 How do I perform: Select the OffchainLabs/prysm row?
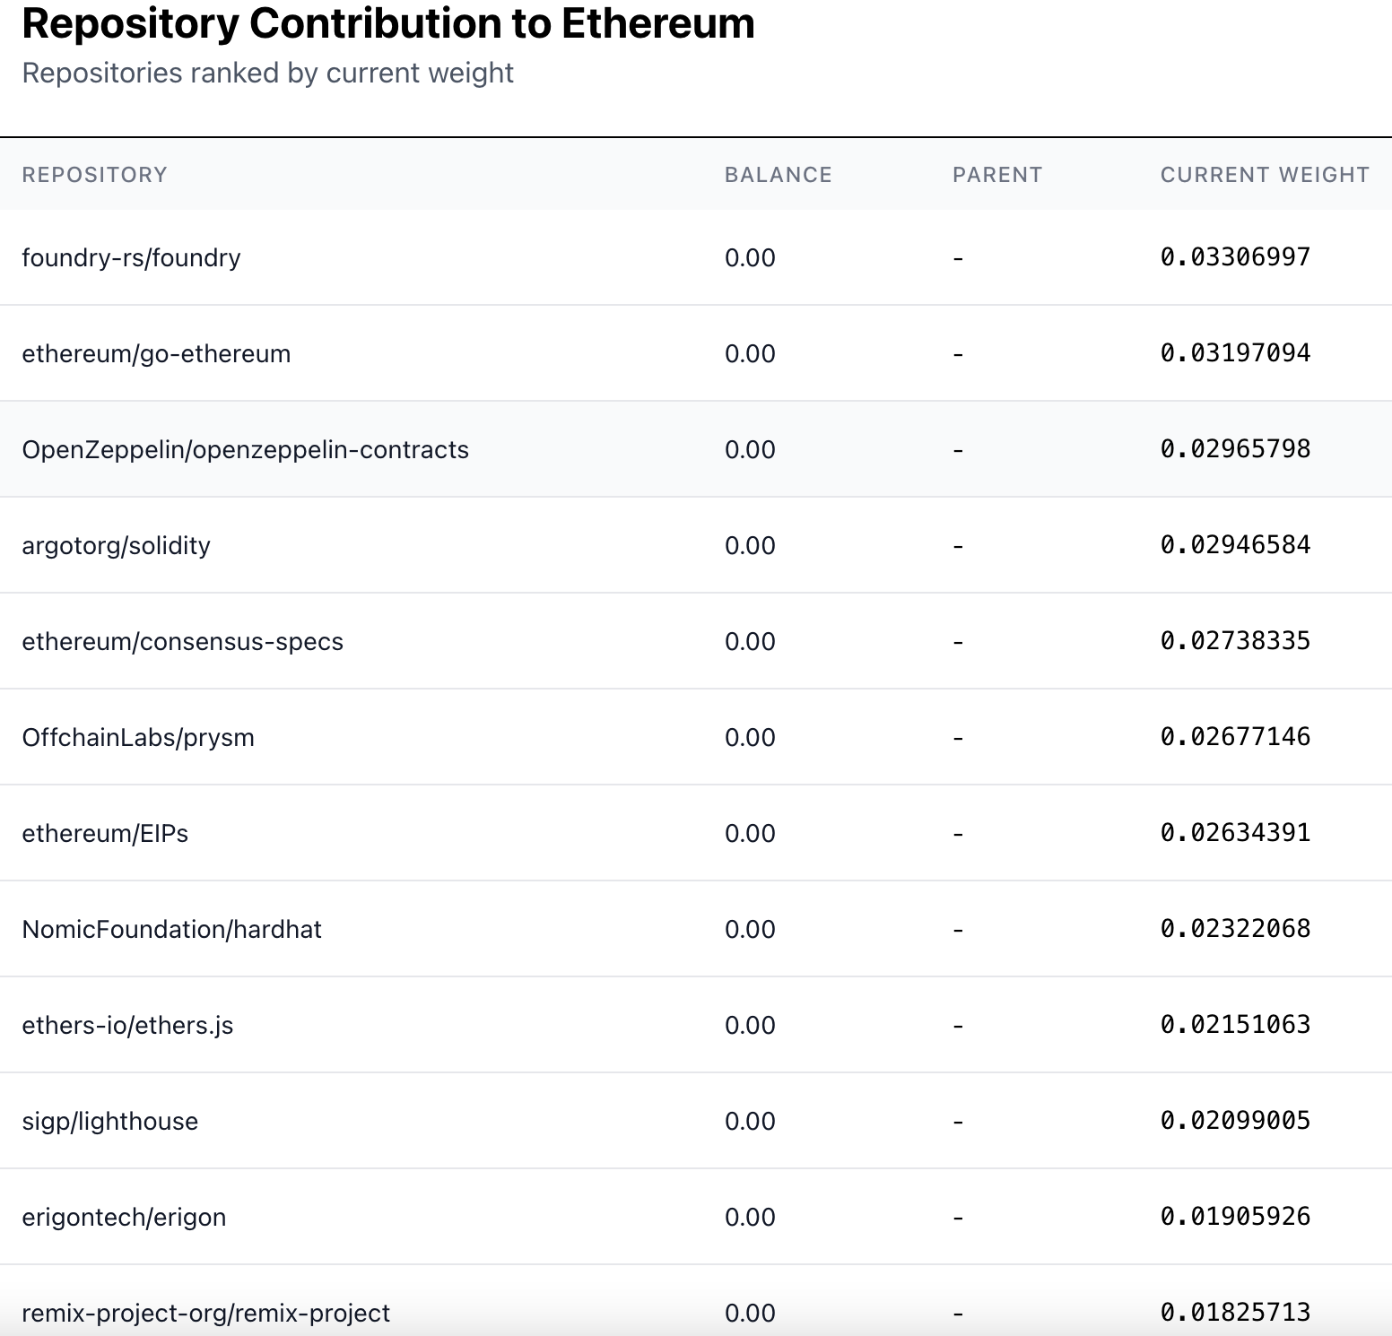pos(138,738)
